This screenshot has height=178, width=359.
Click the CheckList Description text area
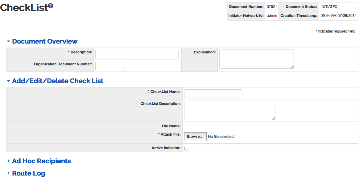coord(229,110)
